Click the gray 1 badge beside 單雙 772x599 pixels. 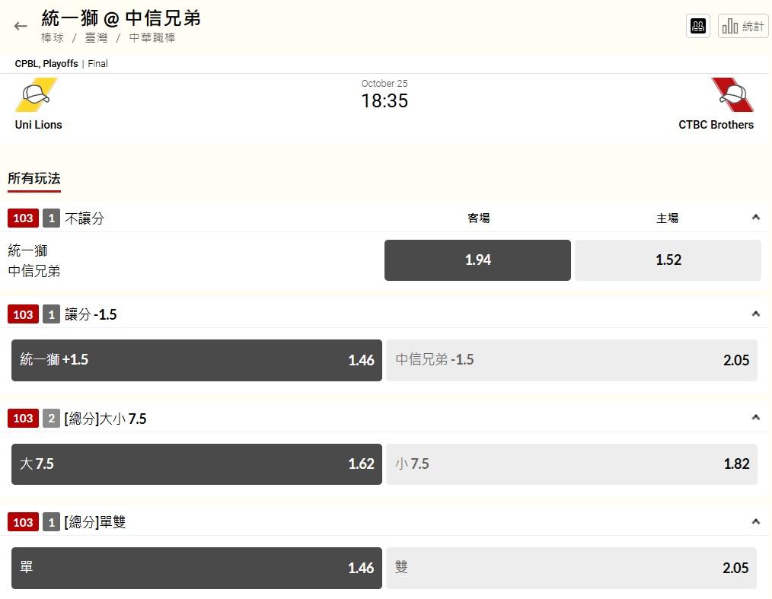pyautogui.click(x=51, y=522)
